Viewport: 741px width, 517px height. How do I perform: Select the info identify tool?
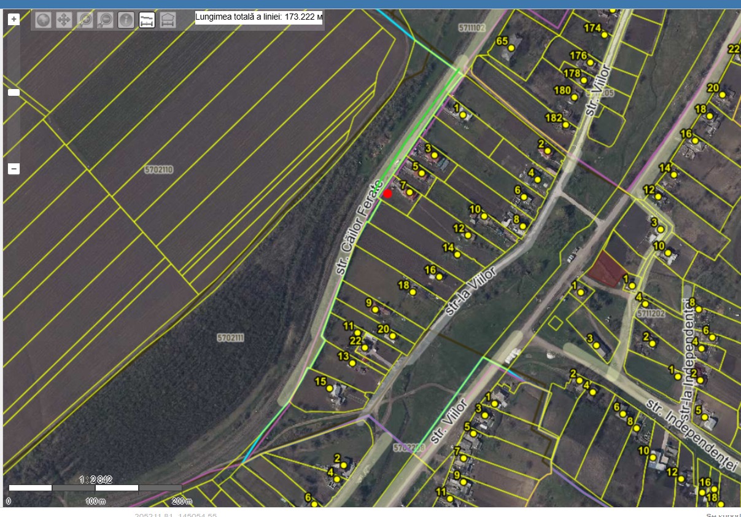126,20
